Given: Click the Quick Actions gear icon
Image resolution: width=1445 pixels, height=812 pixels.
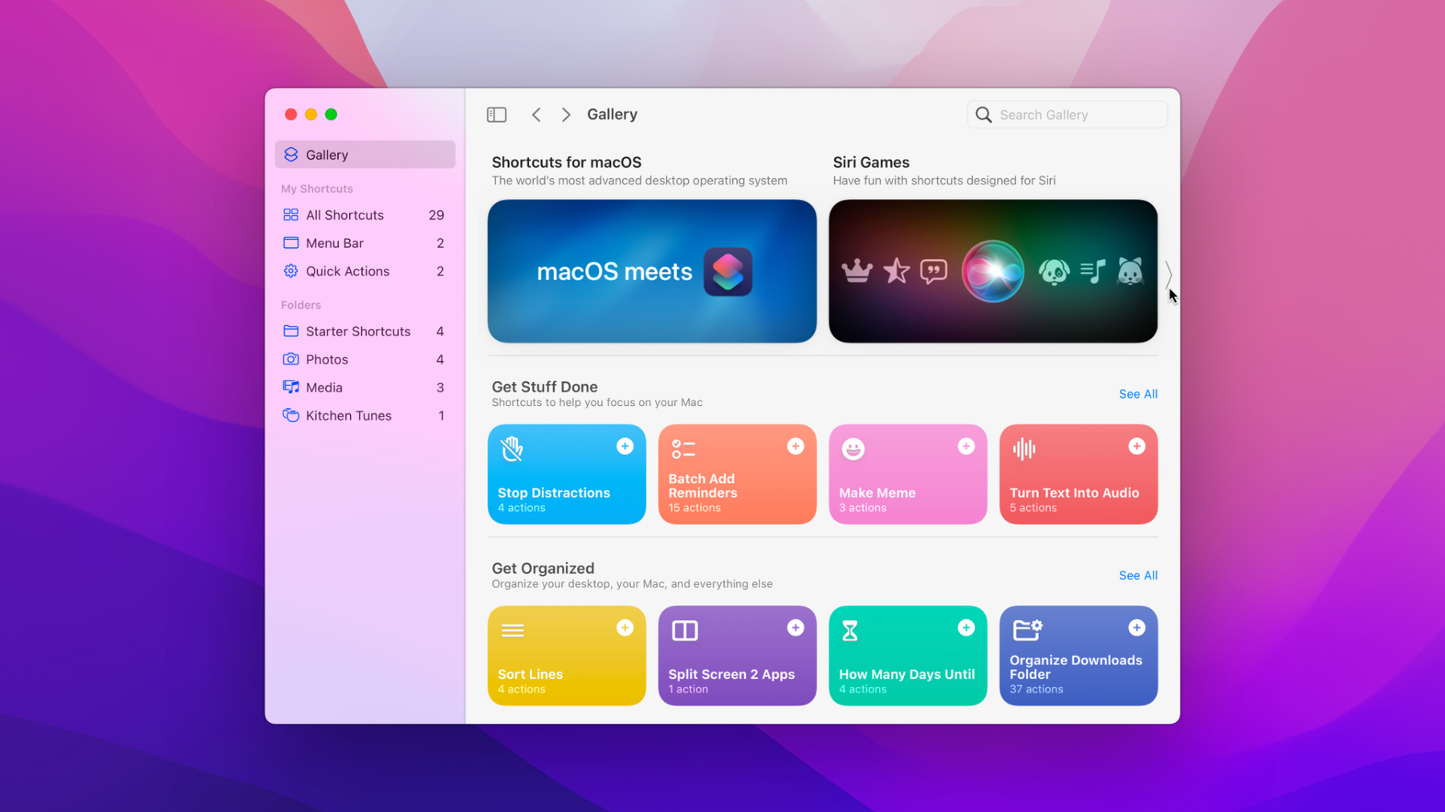Looking at the screenshot, I should point(291,271).
